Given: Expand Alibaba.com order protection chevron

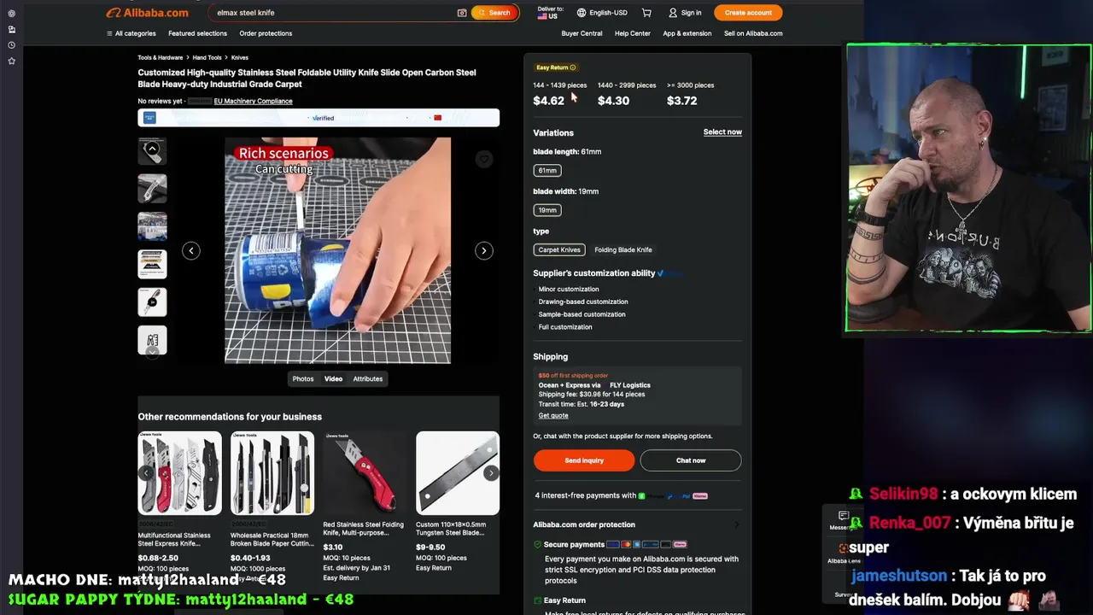Looking at the screenshot, I should 737,524.
